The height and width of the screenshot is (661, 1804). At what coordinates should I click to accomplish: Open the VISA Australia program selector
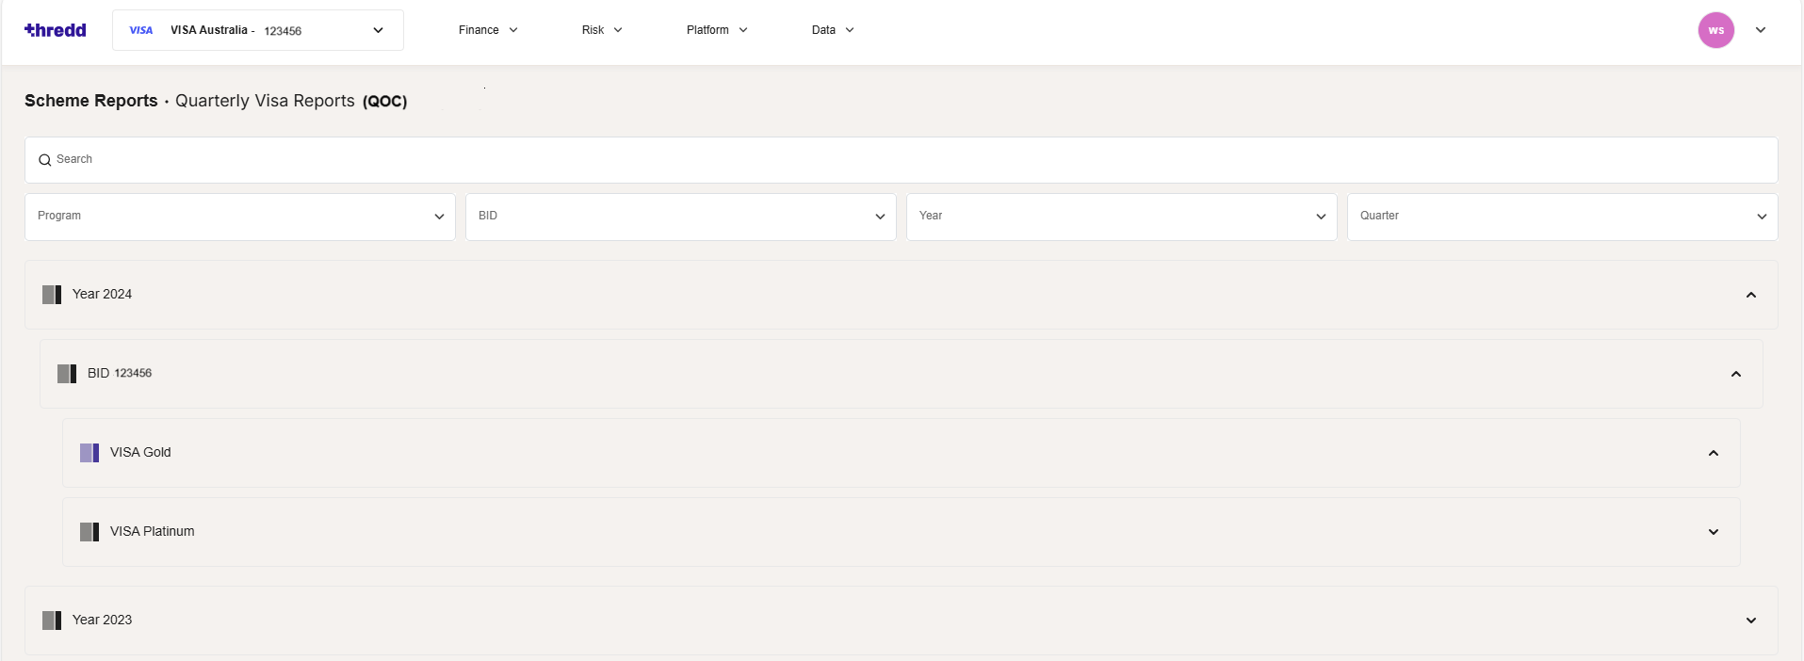coord(258,30)
